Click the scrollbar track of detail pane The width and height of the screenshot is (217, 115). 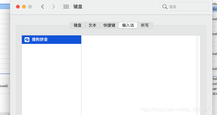(x=199, y=75)
